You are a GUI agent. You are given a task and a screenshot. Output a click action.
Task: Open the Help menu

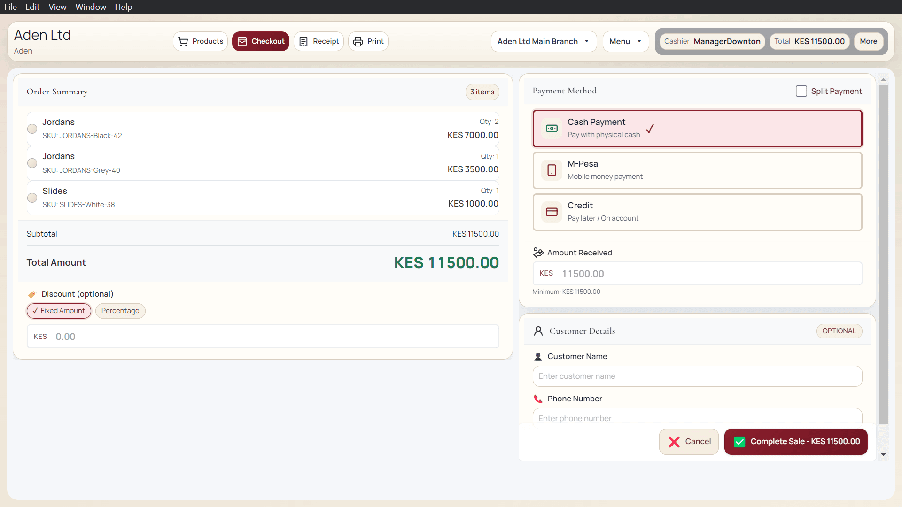[124, 7]
